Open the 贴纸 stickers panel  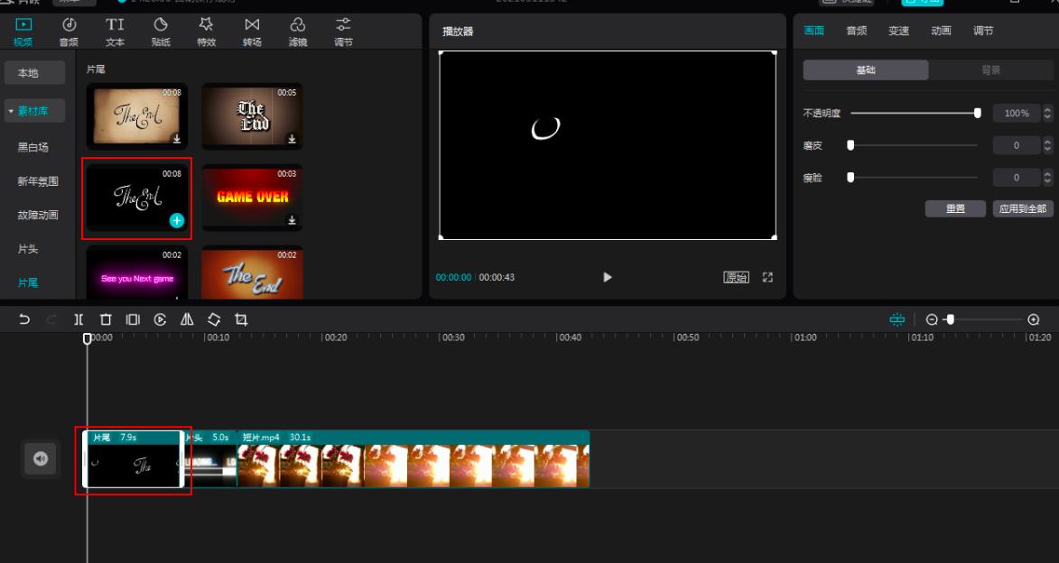click(160, 32)
